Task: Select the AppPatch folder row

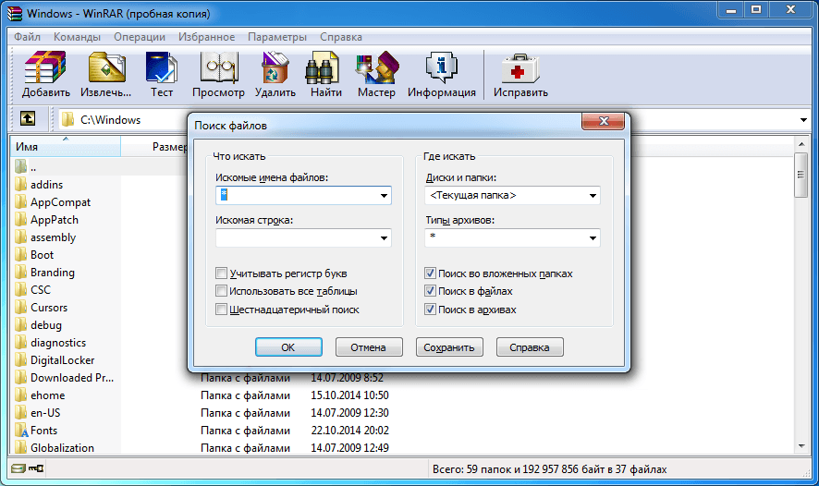Action: tap(55, 220)
